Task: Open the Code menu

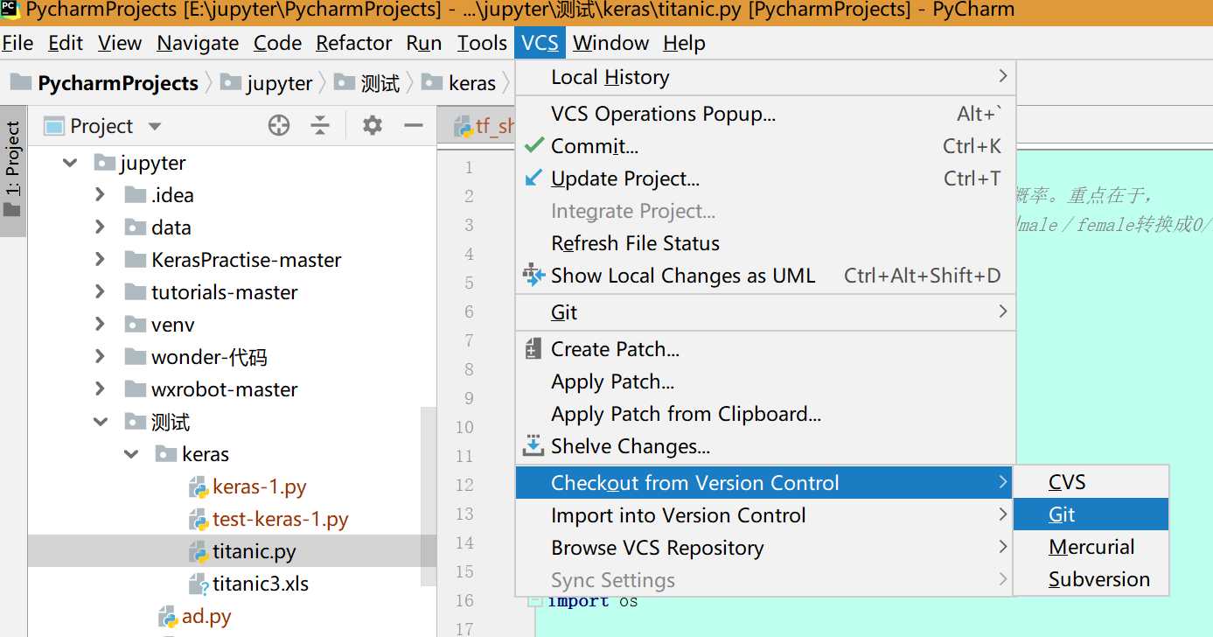Action: pyautogui.click(x=277, y=43)
